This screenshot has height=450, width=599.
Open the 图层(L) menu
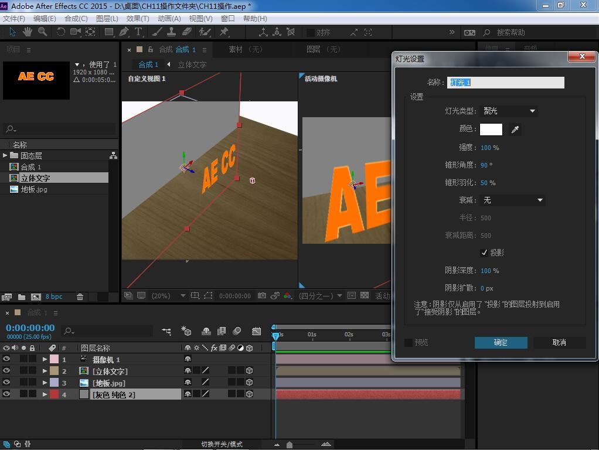(x=107, y=19)
